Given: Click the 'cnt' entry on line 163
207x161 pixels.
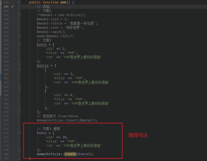Looking at the screenshot, I should click(x=81, y=83).
